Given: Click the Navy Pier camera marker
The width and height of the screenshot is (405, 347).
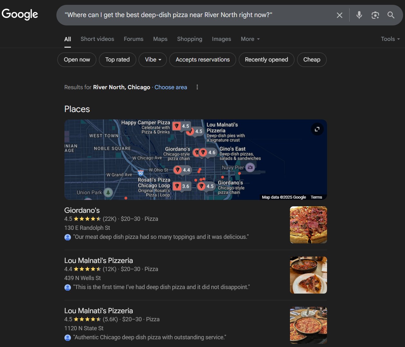Looking at the screenshot, I should tap(250, 167).
